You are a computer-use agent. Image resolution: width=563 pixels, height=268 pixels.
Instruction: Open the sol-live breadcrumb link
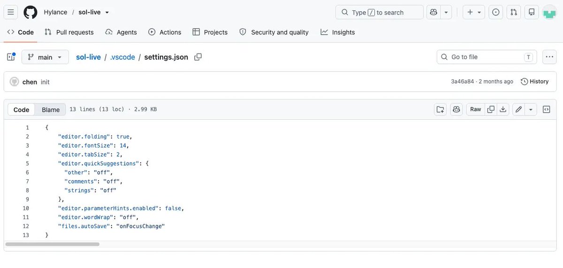[x=88, y=57]
